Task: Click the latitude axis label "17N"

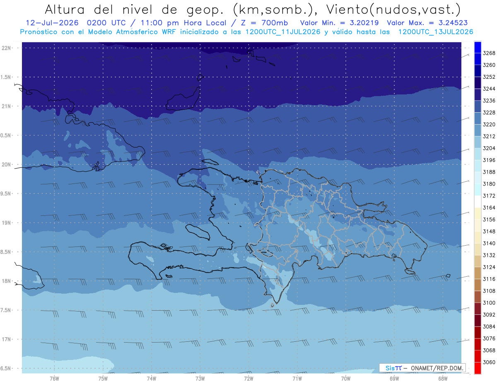Action: [x=7, y=339]
